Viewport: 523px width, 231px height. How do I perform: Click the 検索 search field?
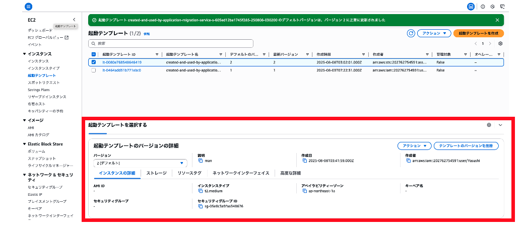click(171, 44)
